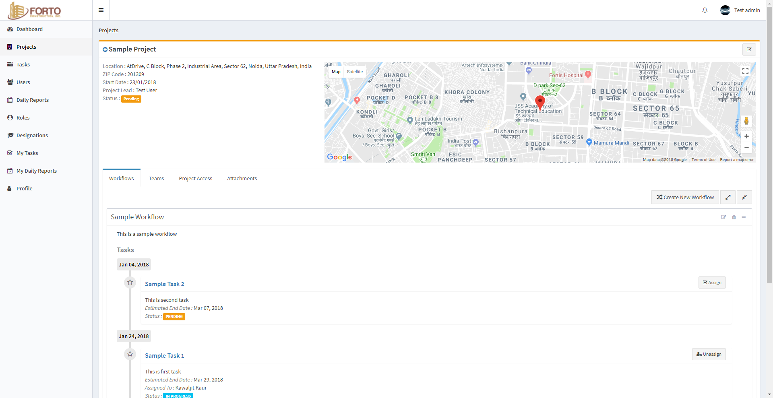Viewport: 773px width, 398px height.
Task: Open My Daily Reports in the sidebar
Action: (x=46, y=171)
